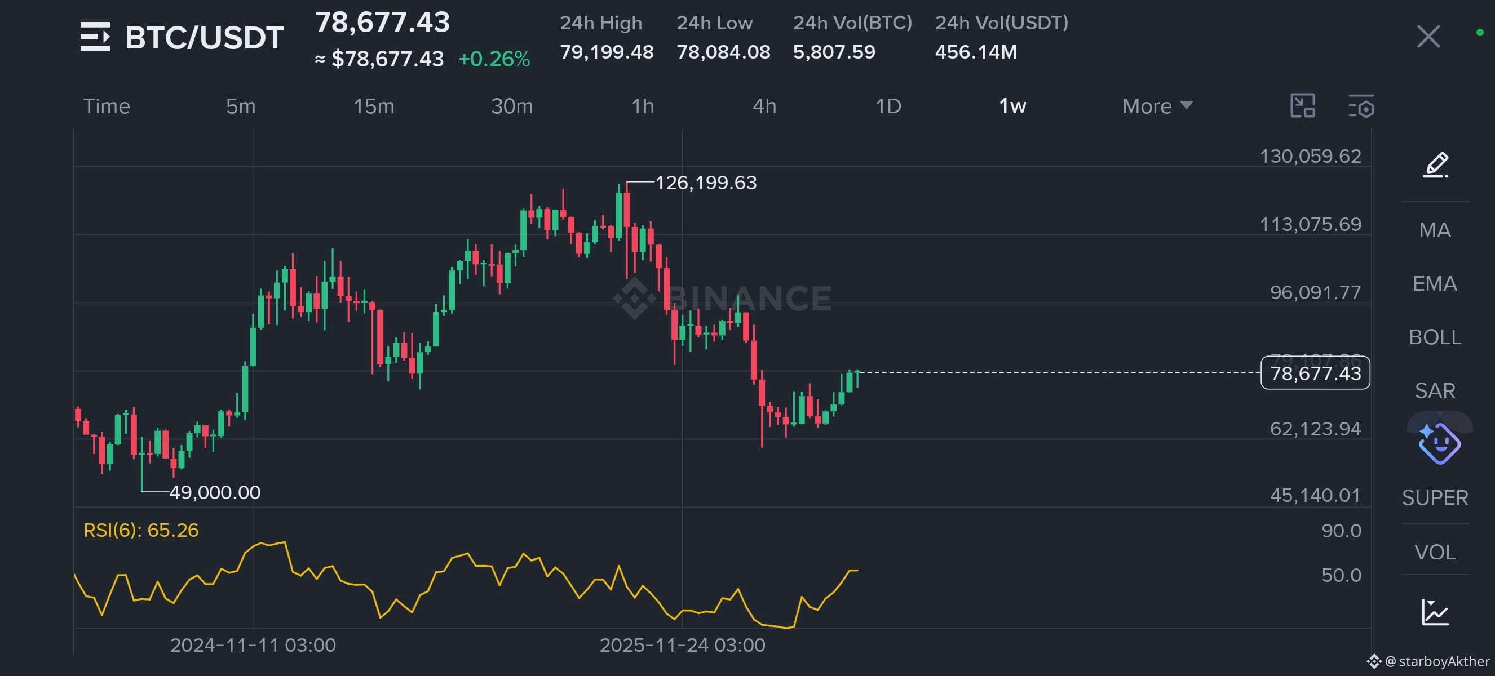Click the current price tag 78,677.43 on axis
The image size is (1495, 676).
[1315, 373]
